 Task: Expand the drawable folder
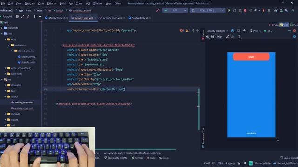point(5,85)
